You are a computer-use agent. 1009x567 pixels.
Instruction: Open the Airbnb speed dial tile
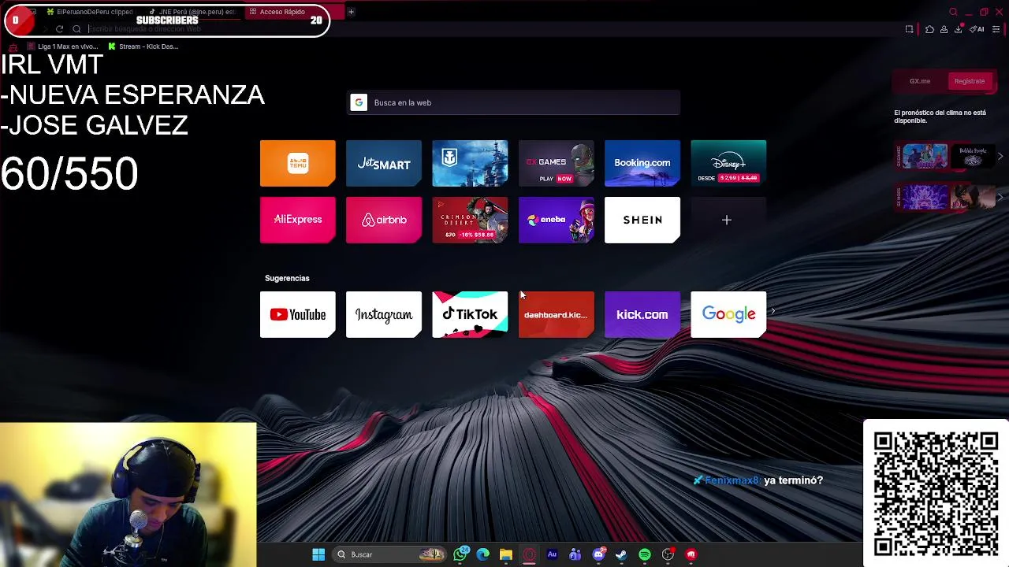click(x=384, y=220)
